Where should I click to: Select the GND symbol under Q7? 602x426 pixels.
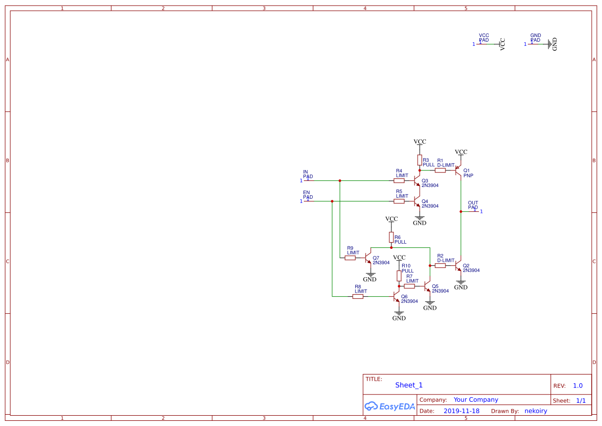point(370,274)
